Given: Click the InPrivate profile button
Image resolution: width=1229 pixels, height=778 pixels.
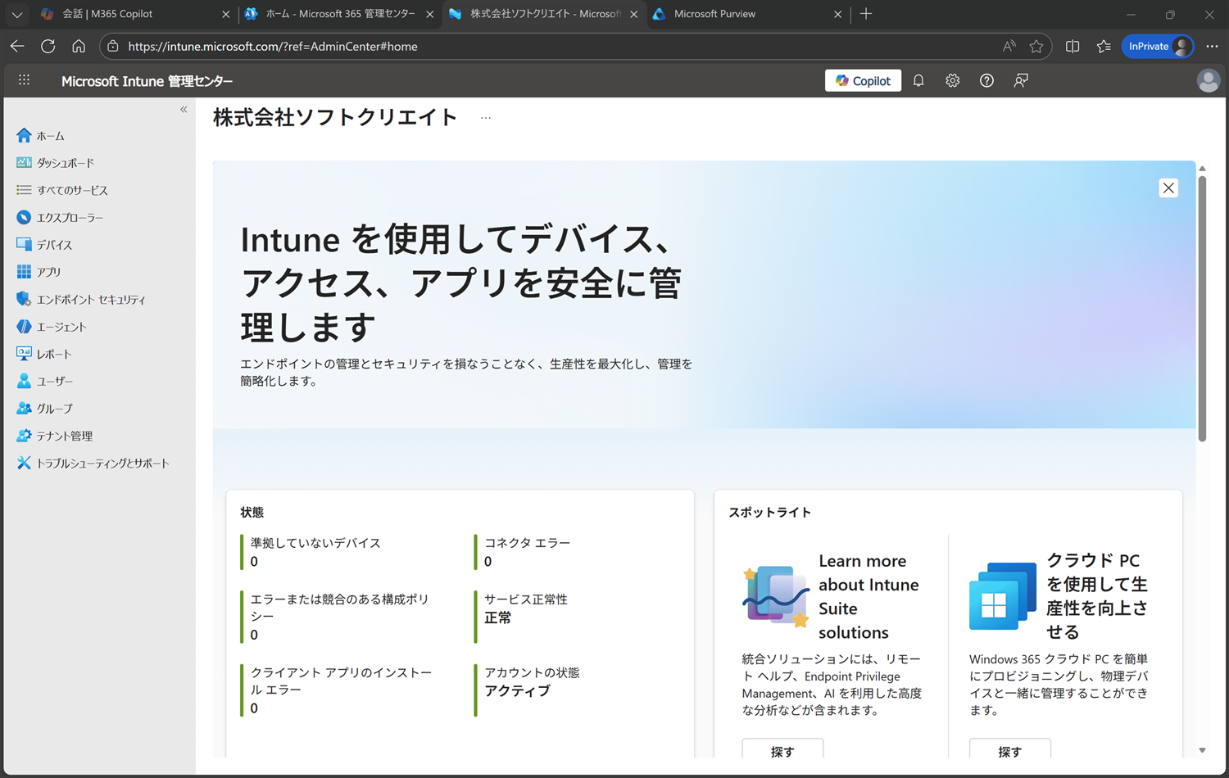Looking at the screenshot, I should 1158,47.
